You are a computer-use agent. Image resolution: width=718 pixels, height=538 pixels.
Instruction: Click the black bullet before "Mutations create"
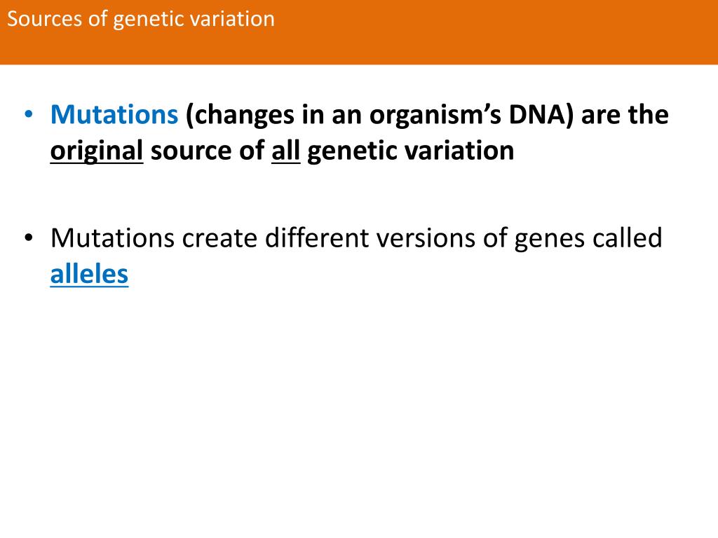click(x=28, y=237)
